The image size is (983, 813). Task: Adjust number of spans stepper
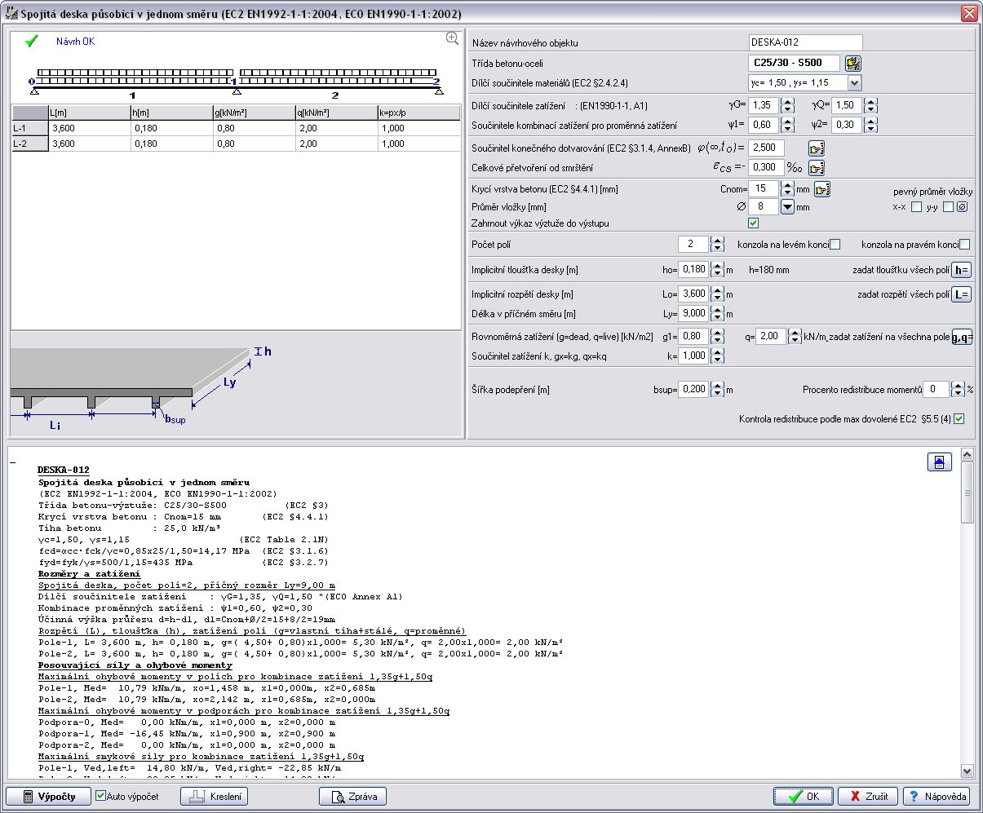(717, 244)
